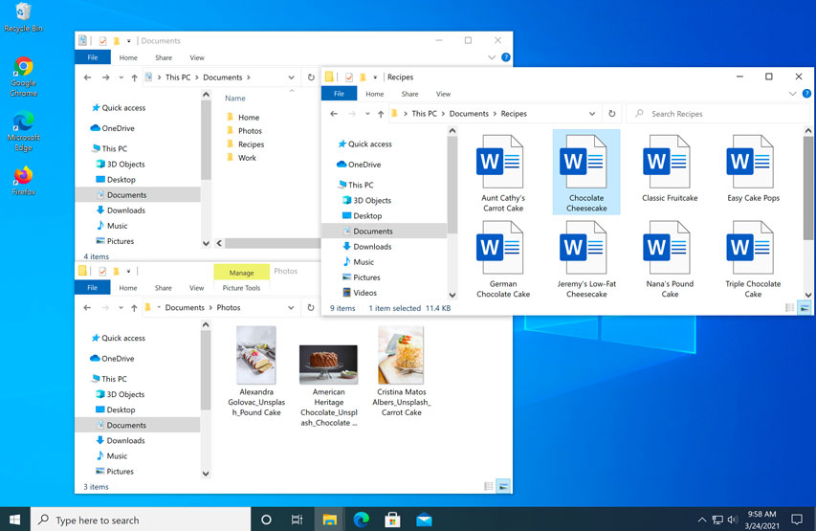Viewport: 816px width, 531px height.
Task: Open Microsoft Store from the taskbar
Action: tap(392, 520)
